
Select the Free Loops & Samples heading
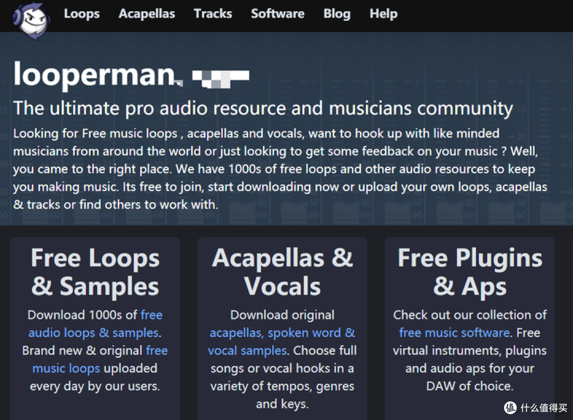[95, 272]
